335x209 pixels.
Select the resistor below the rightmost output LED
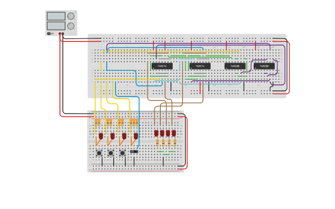click(175, 143)
